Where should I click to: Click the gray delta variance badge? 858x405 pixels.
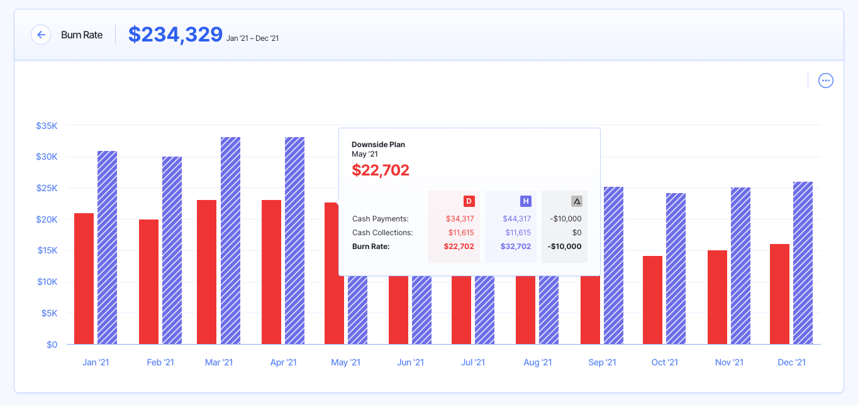pos(576,201)
